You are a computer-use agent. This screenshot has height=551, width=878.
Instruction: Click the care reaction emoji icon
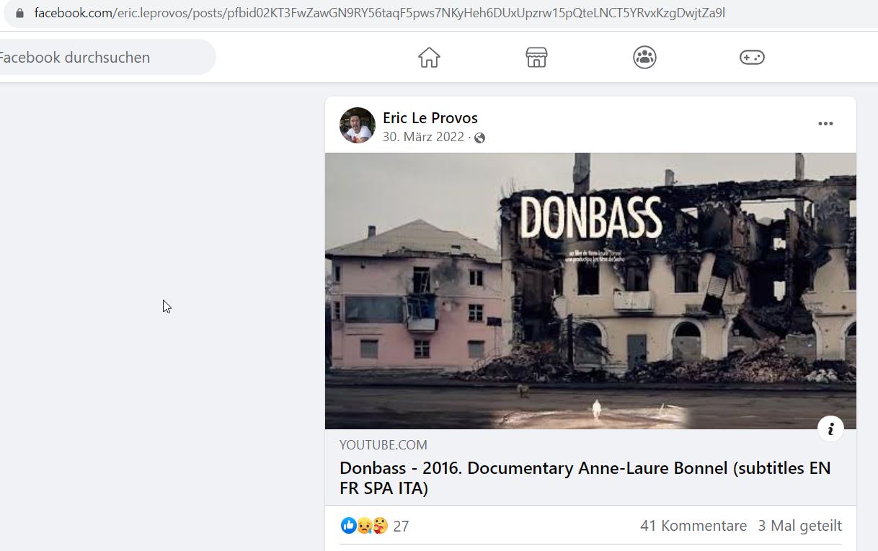pos(380,526)
